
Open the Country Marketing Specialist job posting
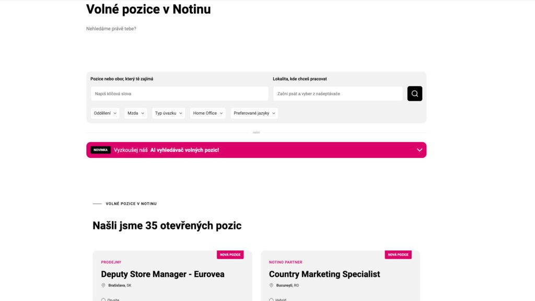point(324,274)
